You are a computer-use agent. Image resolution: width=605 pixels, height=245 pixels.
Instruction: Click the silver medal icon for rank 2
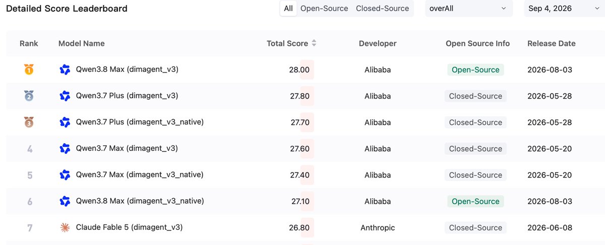[29, 96]
